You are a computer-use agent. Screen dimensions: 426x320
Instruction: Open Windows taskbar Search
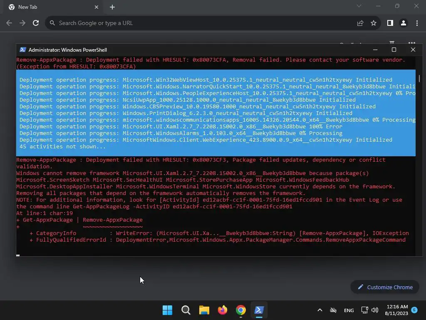pos(186,310)
